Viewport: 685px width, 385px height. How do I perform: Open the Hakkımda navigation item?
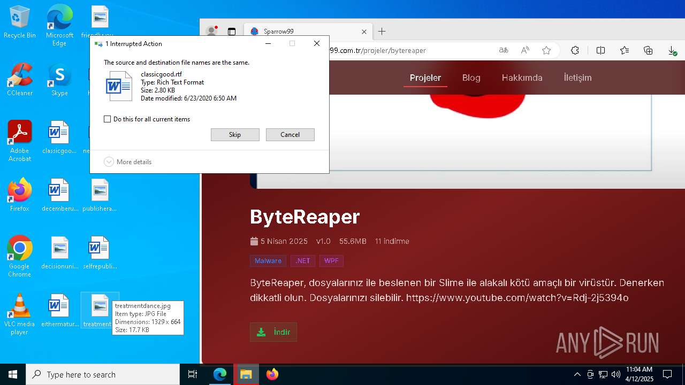point(522,78)
